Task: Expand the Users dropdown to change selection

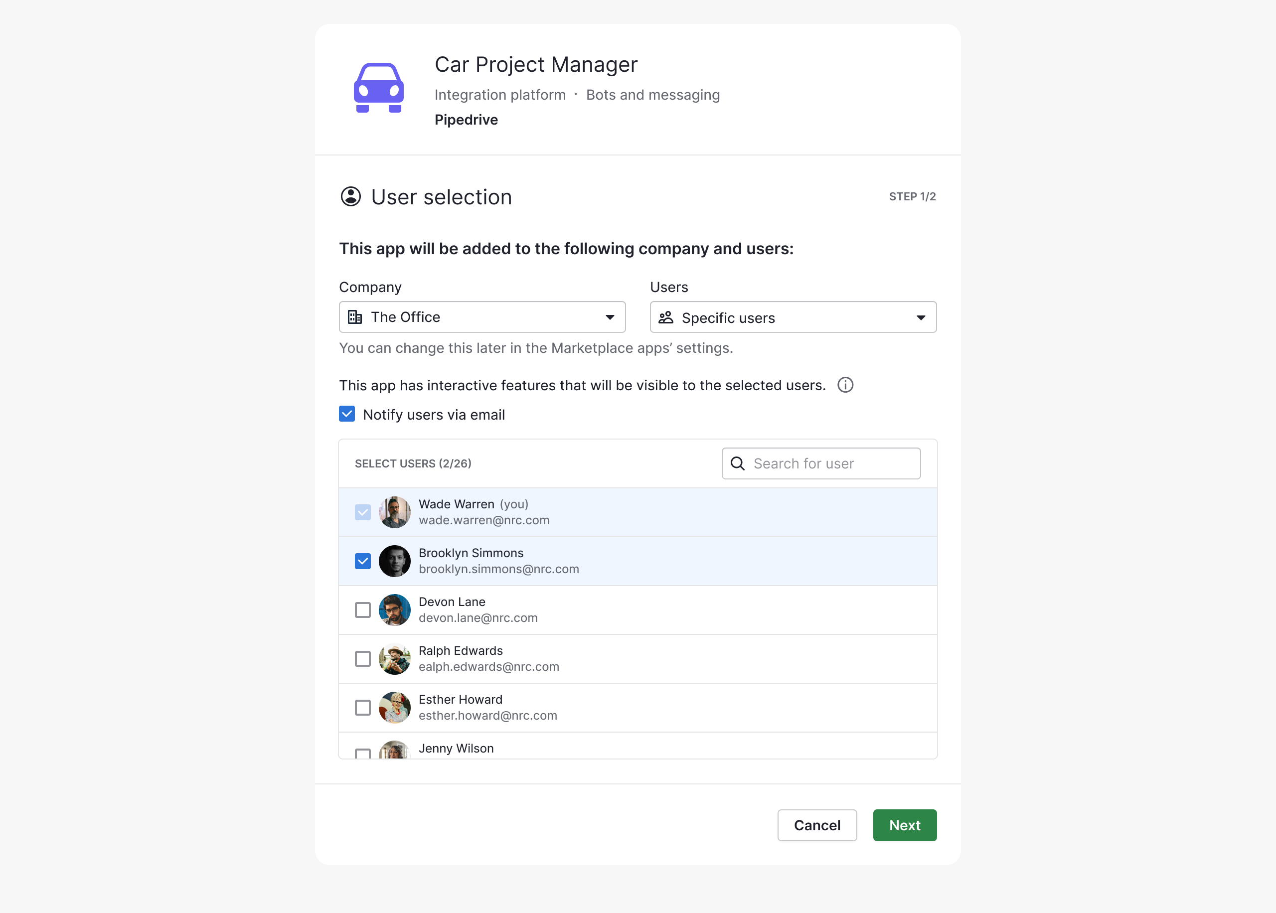Action: click(792, 317)
